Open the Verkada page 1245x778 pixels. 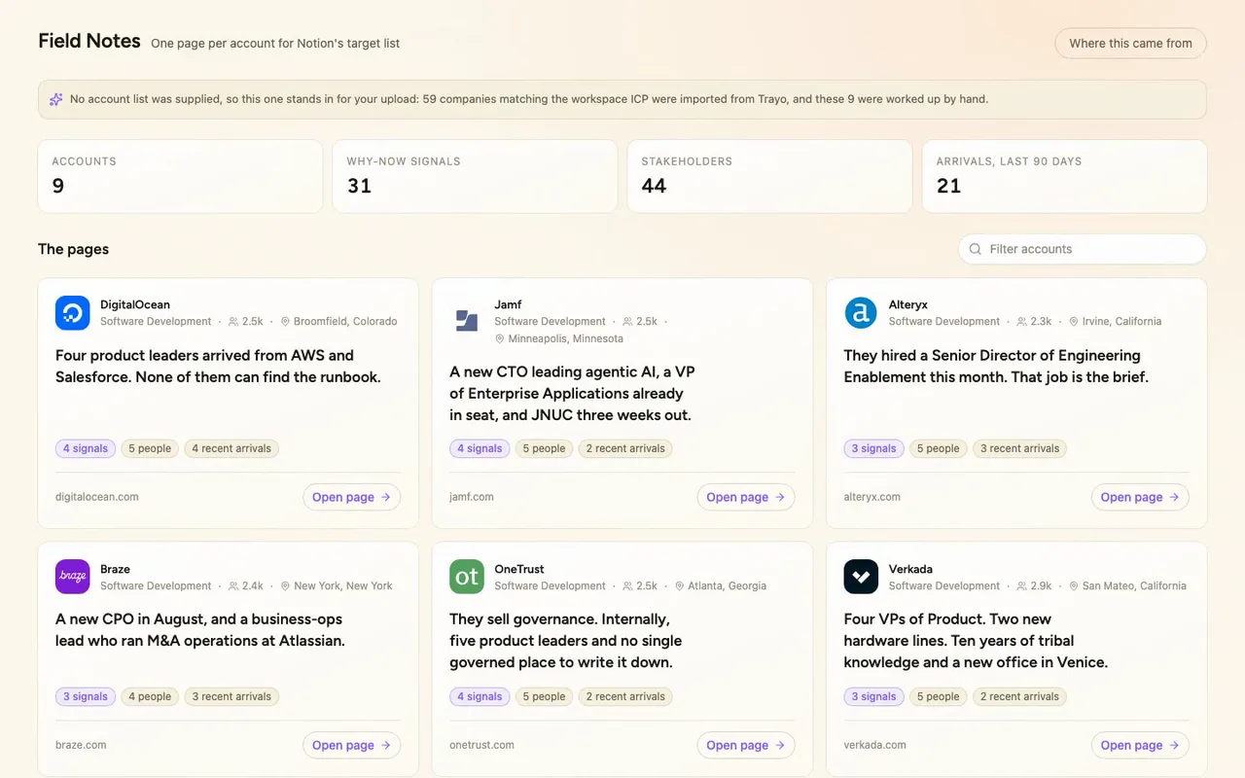[x=1140, y=745]
